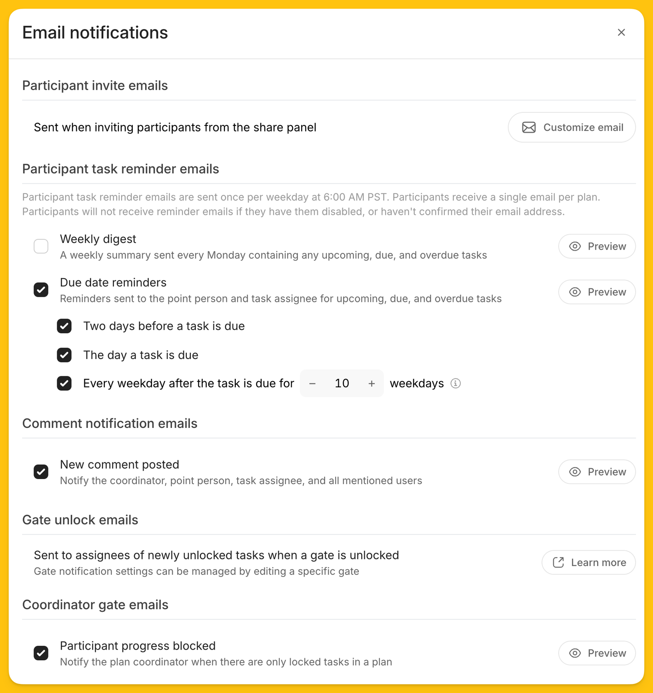Viewport: 653px width, 693px height.
Task: Click the eye icon beside Weekly digest Preview
Action: pos(575,246)
